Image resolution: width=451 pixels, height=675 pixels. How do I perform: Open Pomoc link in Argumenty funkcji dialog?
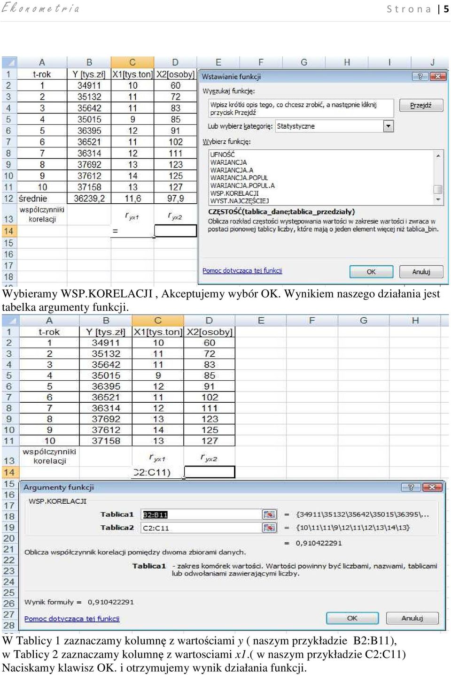(x=72, y=619)
